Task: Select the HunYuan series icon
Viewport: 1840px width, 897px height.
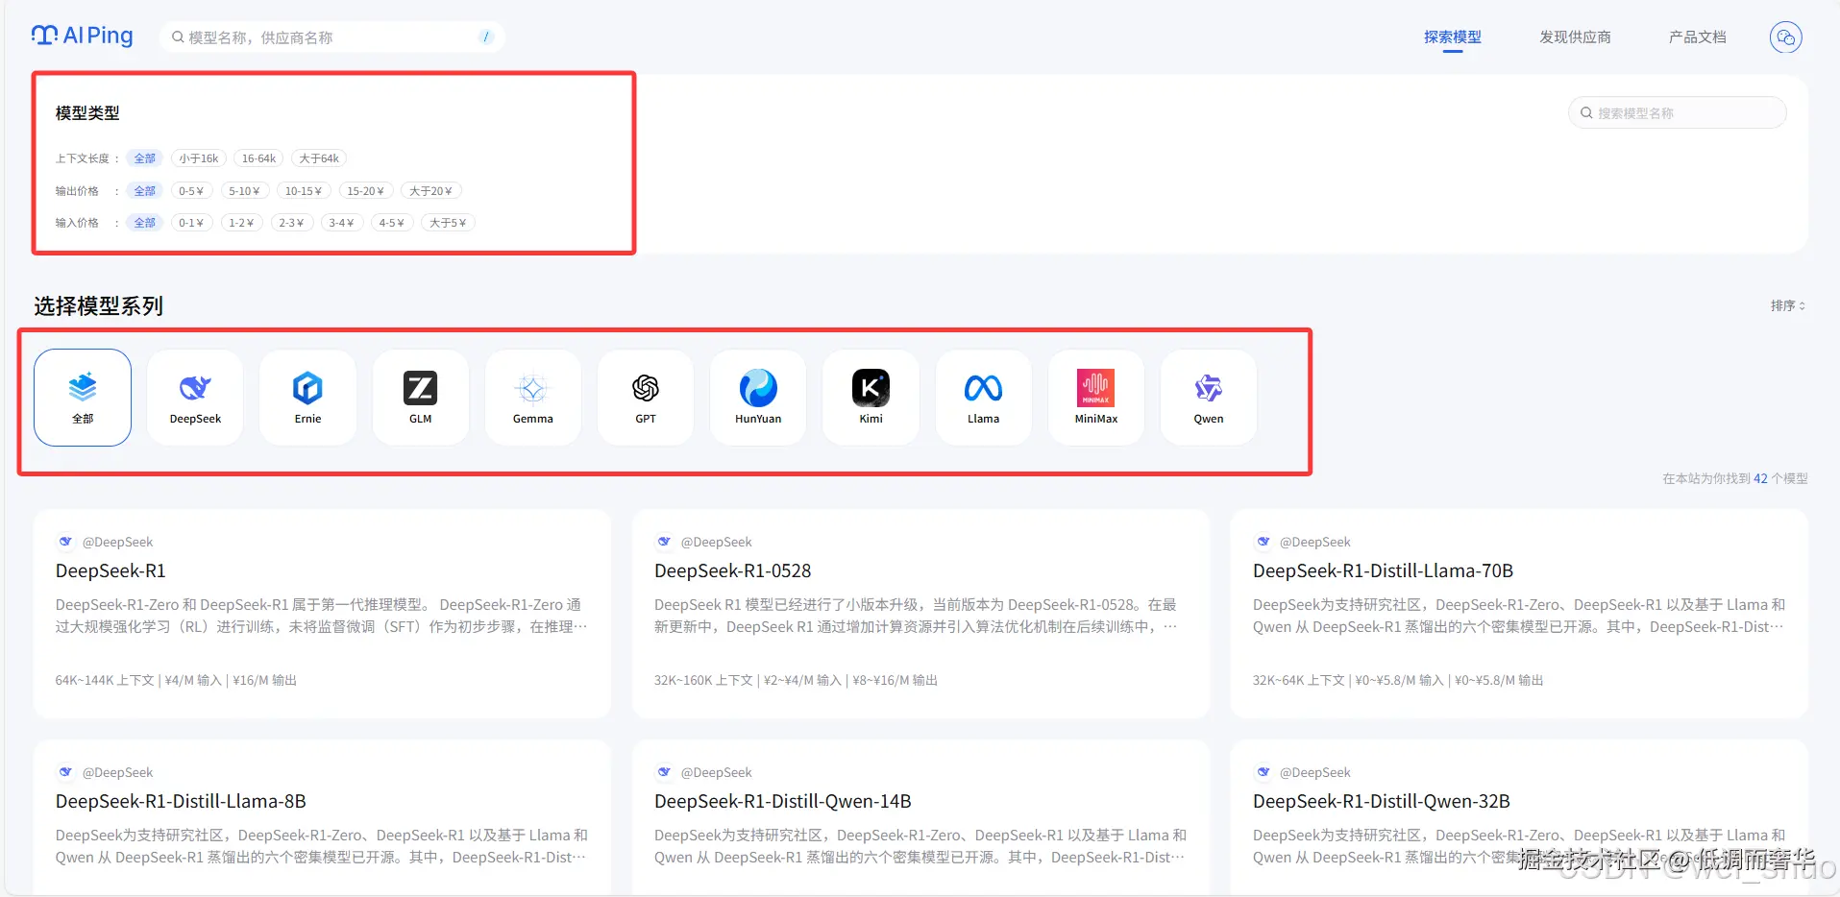Action: [x=758, y=388]
